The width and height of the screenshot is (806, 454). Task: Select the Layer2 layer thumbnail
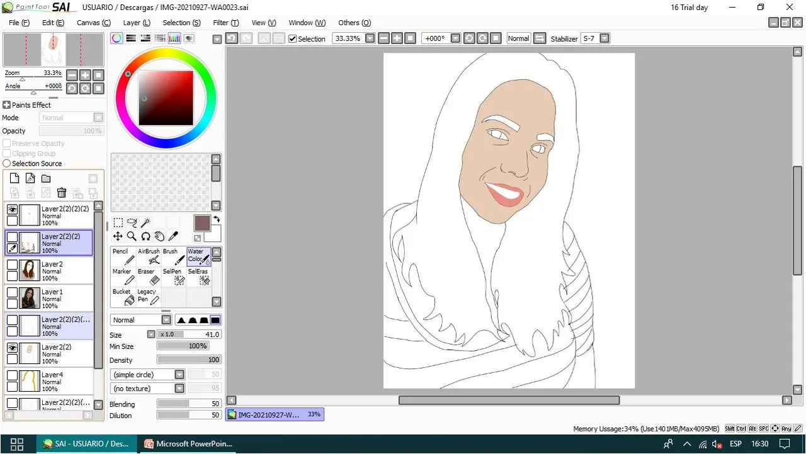[30, 270]
